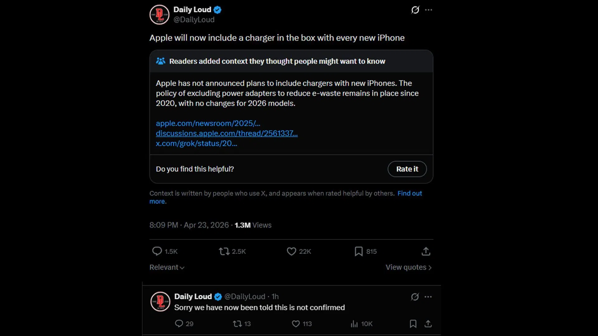The height and width of the screenshot is (336, 598).
Task: Click the Find out more link
Action: pos(410,193)
